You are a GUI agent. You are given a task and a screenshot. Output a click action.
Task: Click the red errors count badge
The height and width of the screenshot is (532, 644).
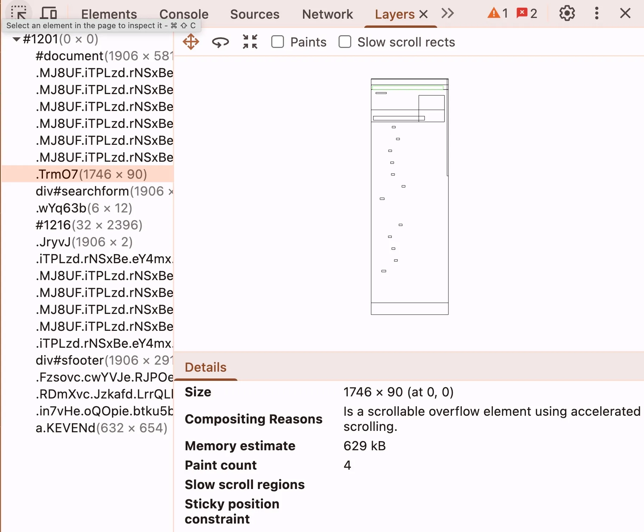click(x=527, y=14)
